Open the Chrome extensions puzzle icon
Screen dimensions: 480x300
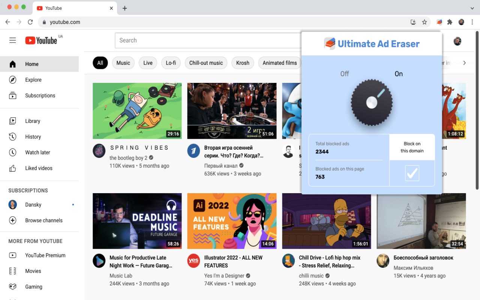(450, 22)
